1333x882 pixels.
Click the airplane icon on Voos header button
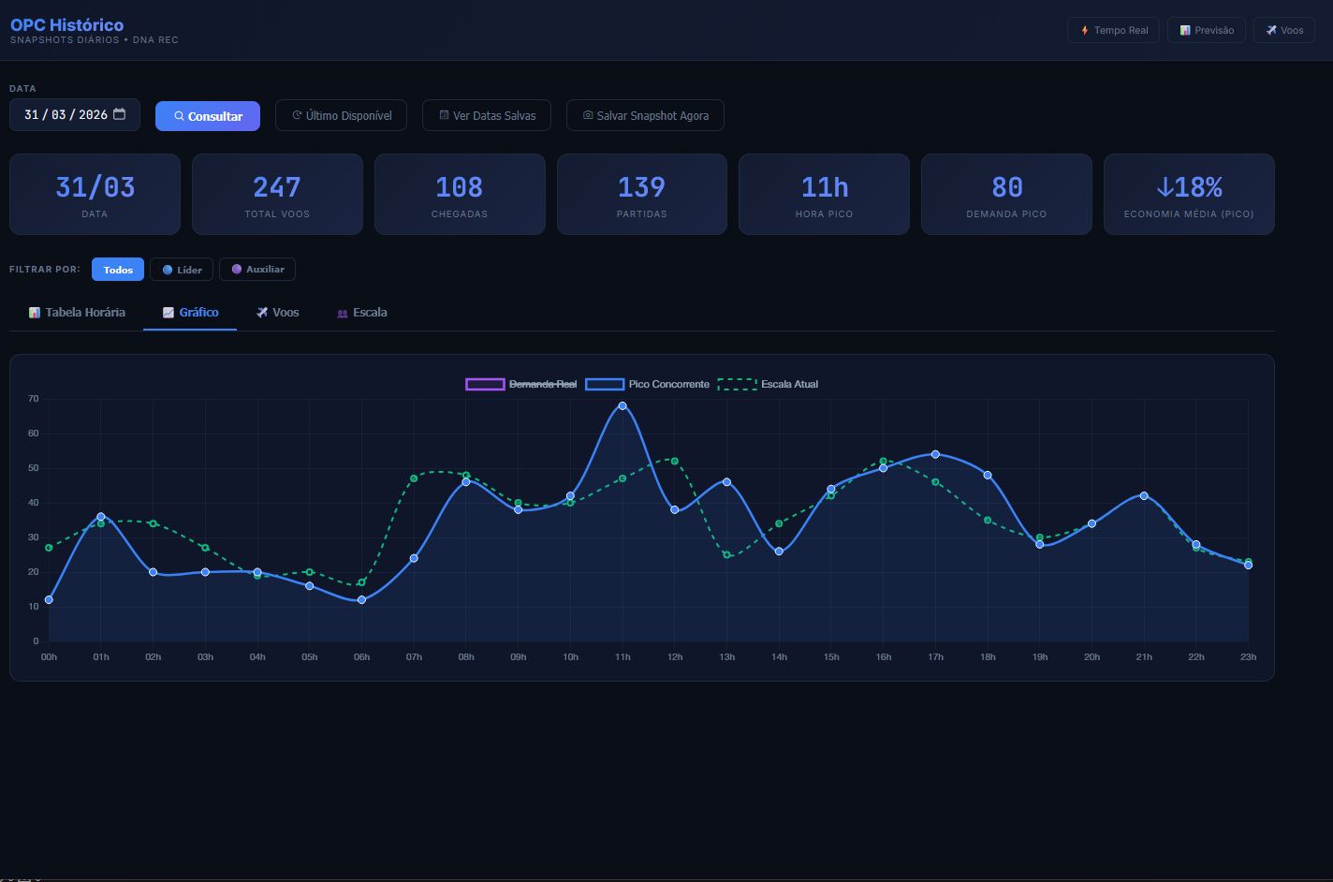tap(1271, 30)
